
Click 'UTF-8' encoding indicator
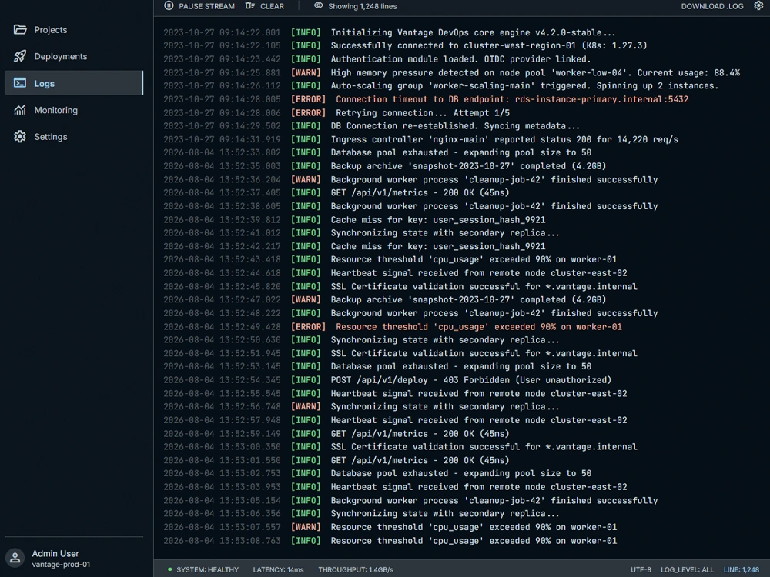coord(641,569)
